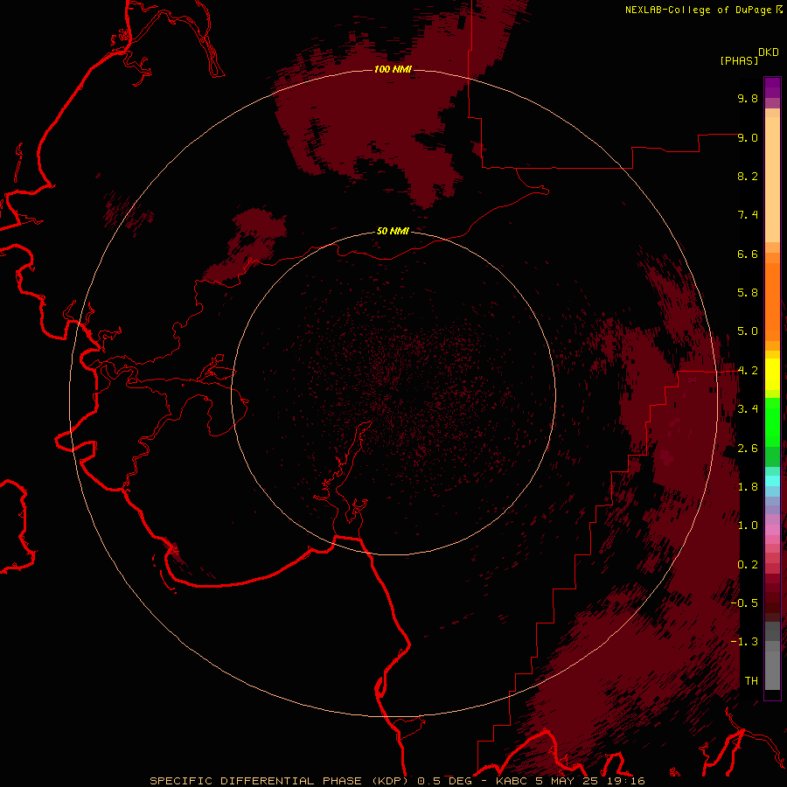787x787 pixels.
Task: Click the 7.4 value on the color scale
Action: (x=748, y=215)
